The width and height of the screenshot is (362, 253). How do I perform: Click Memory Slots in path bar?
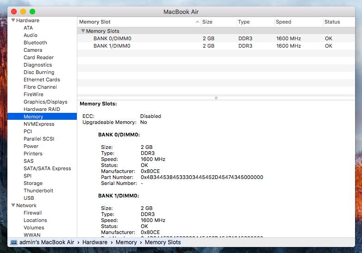[x=162, y=242]
